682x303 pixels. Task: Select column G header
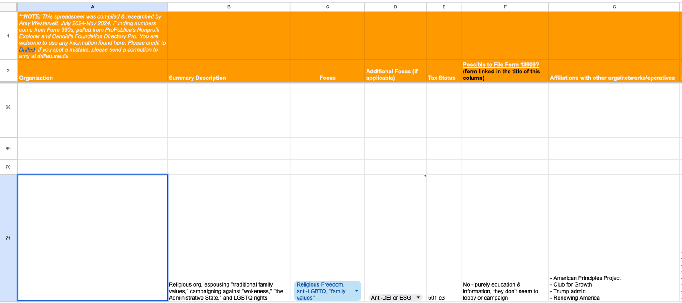[614, 7]
